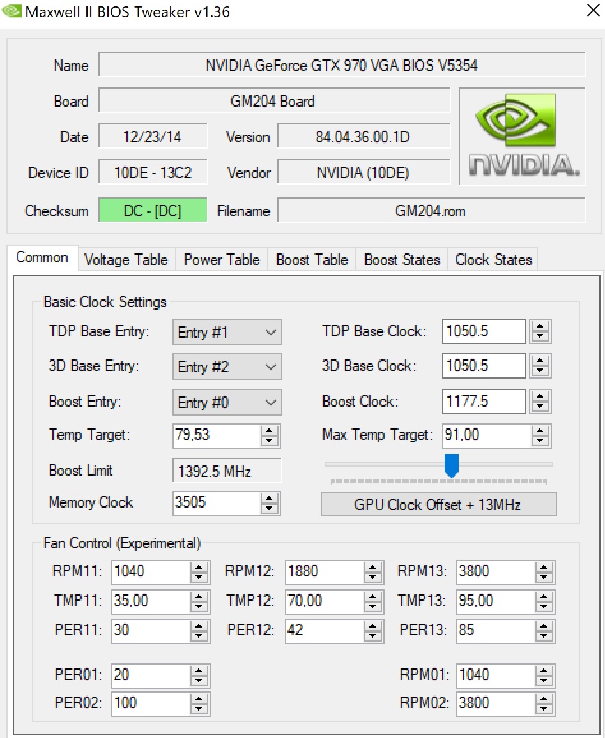
Task: Increase the RPM13 fan speed
Action: 544,567
